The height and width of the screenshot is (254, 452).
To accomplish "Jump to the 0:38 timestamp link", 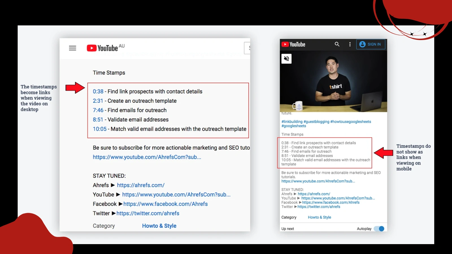I will click(98, 91).
